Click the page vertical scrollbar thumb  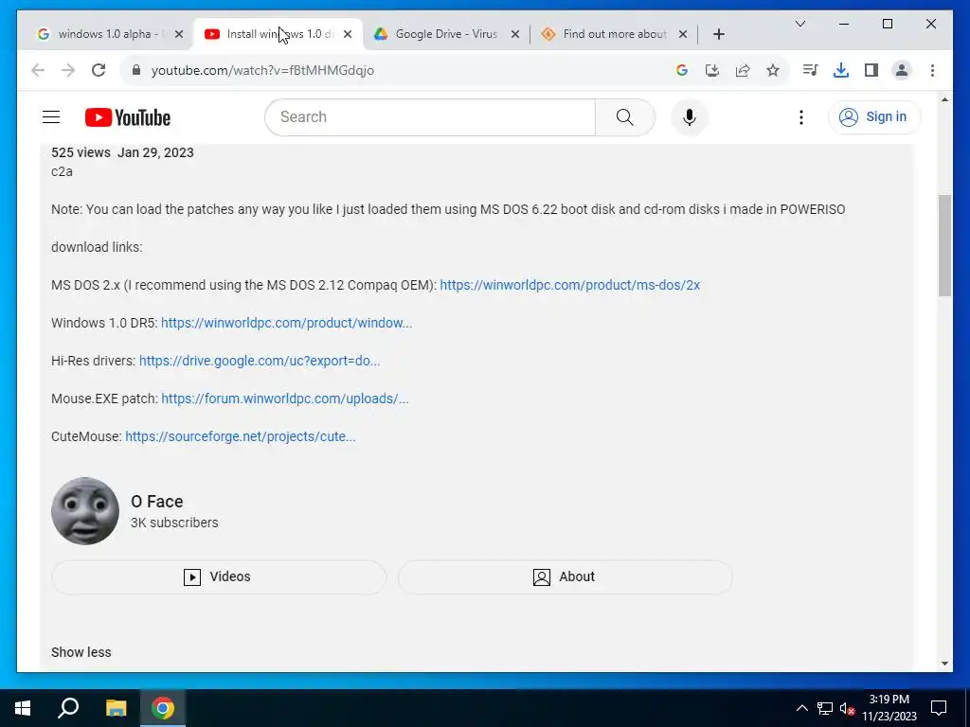click(x=944, y=245)
